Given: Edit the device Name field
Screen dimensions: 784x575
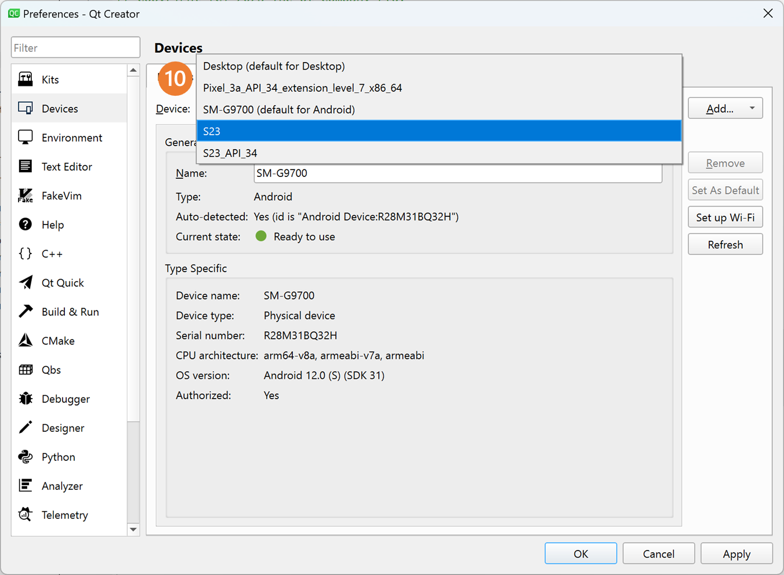Looking at the screenshot, I should coord(458,173).
